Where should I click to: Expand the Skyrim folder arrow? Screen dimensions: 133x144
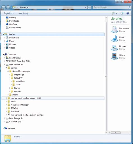click(x=10, y=88)
